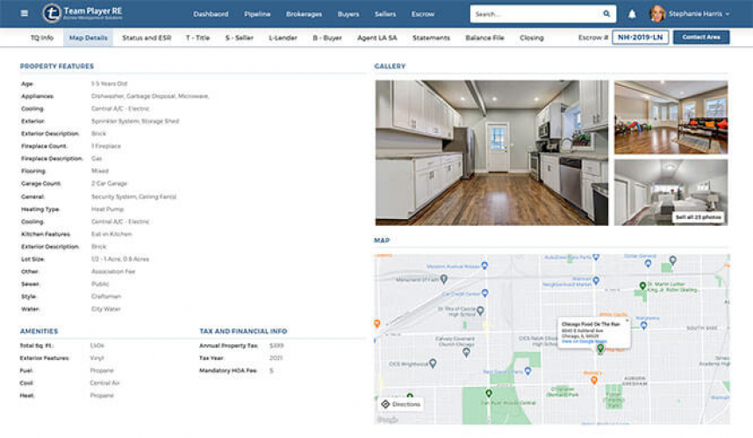This screenshot has height=438, width=753.
Task: Click View on Google Maps link
Action: point(584,341)
